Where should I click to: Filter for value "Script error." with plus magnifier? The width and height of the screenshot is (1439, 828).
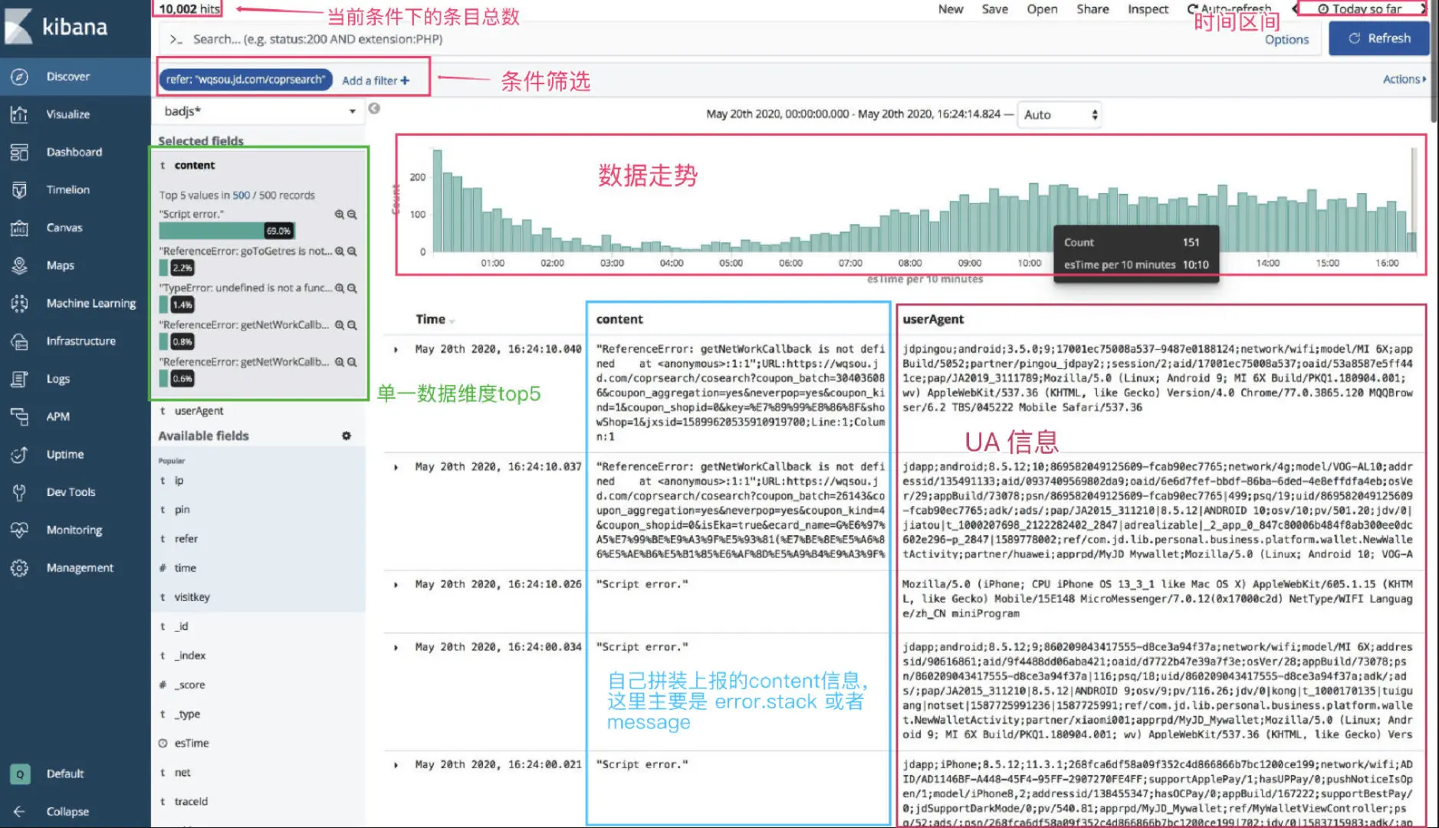click(x=339, y=215)
